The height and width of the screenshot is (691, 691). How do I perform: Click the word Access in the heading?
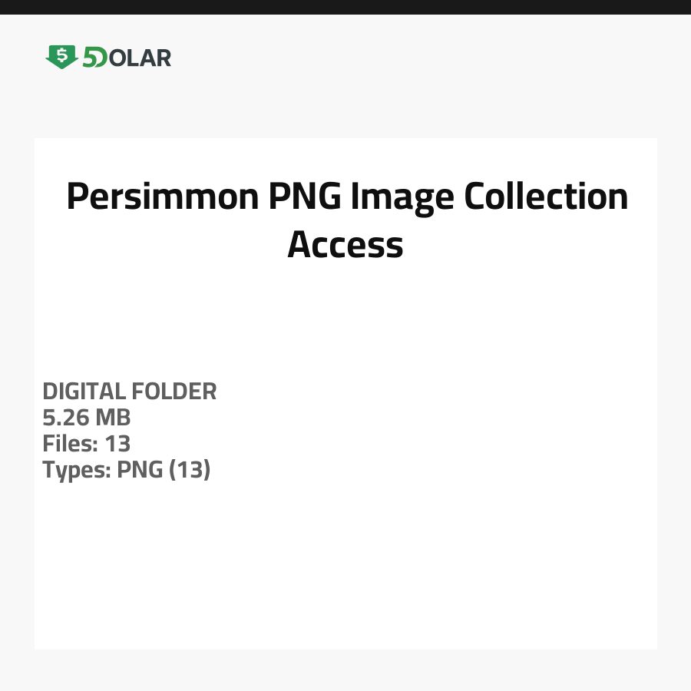point(345,245)
